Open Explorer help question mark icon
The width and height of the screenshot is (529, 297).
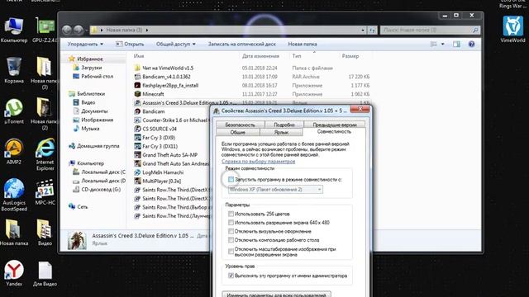coord(471,44)
